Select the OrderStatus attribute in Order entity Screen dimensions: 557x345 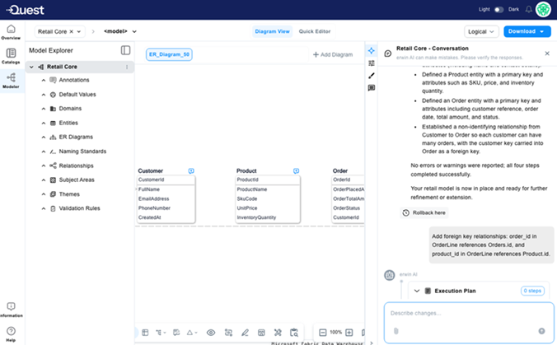pos(348,208)
